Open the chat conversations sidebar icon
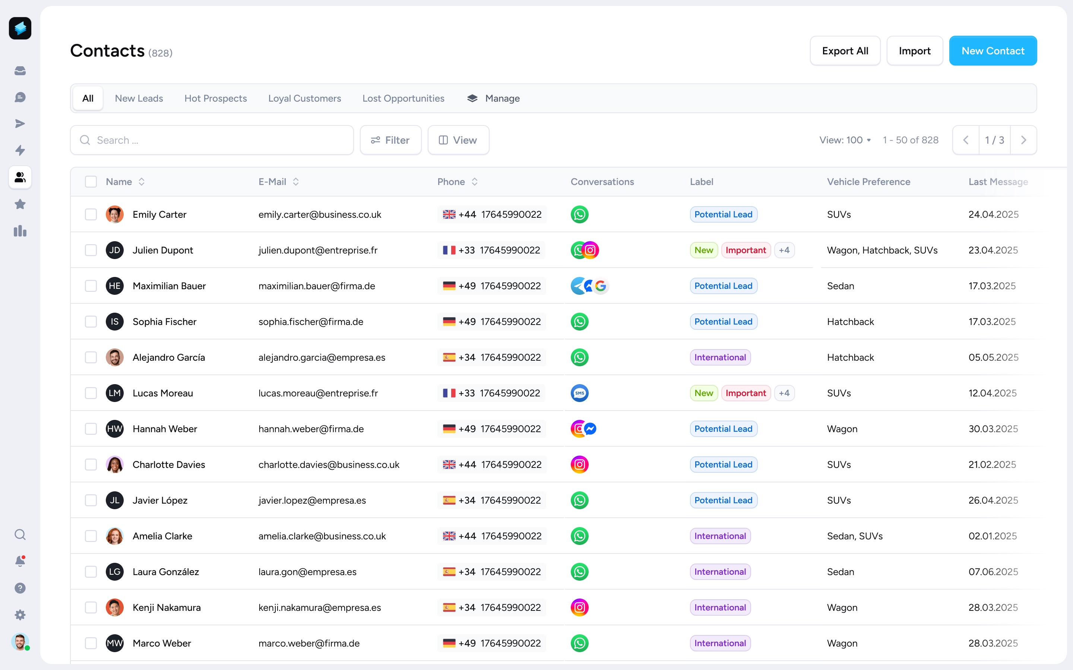This screenshot has height=670, width=1073. click(20, 98)
